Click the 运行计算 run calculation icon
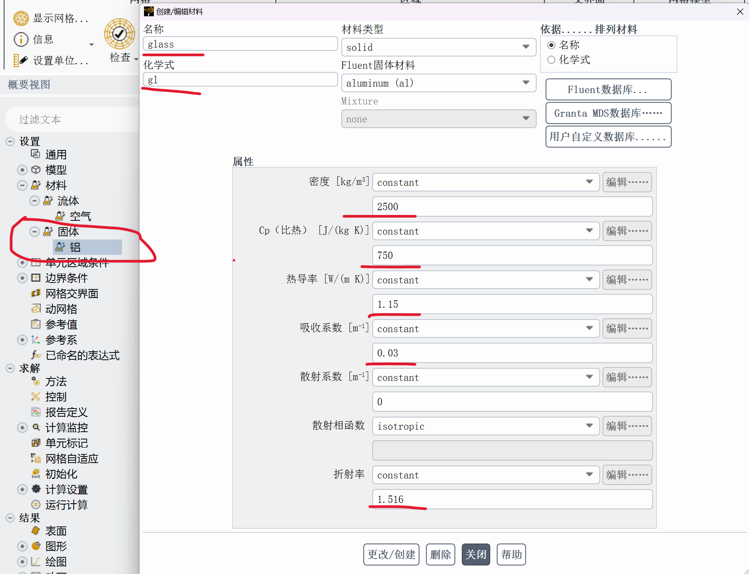Image resolution: width=749 pixels, height=574 pixels. [36, 504]
